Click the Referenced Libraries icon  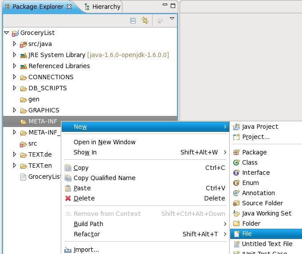pos(23,66)
